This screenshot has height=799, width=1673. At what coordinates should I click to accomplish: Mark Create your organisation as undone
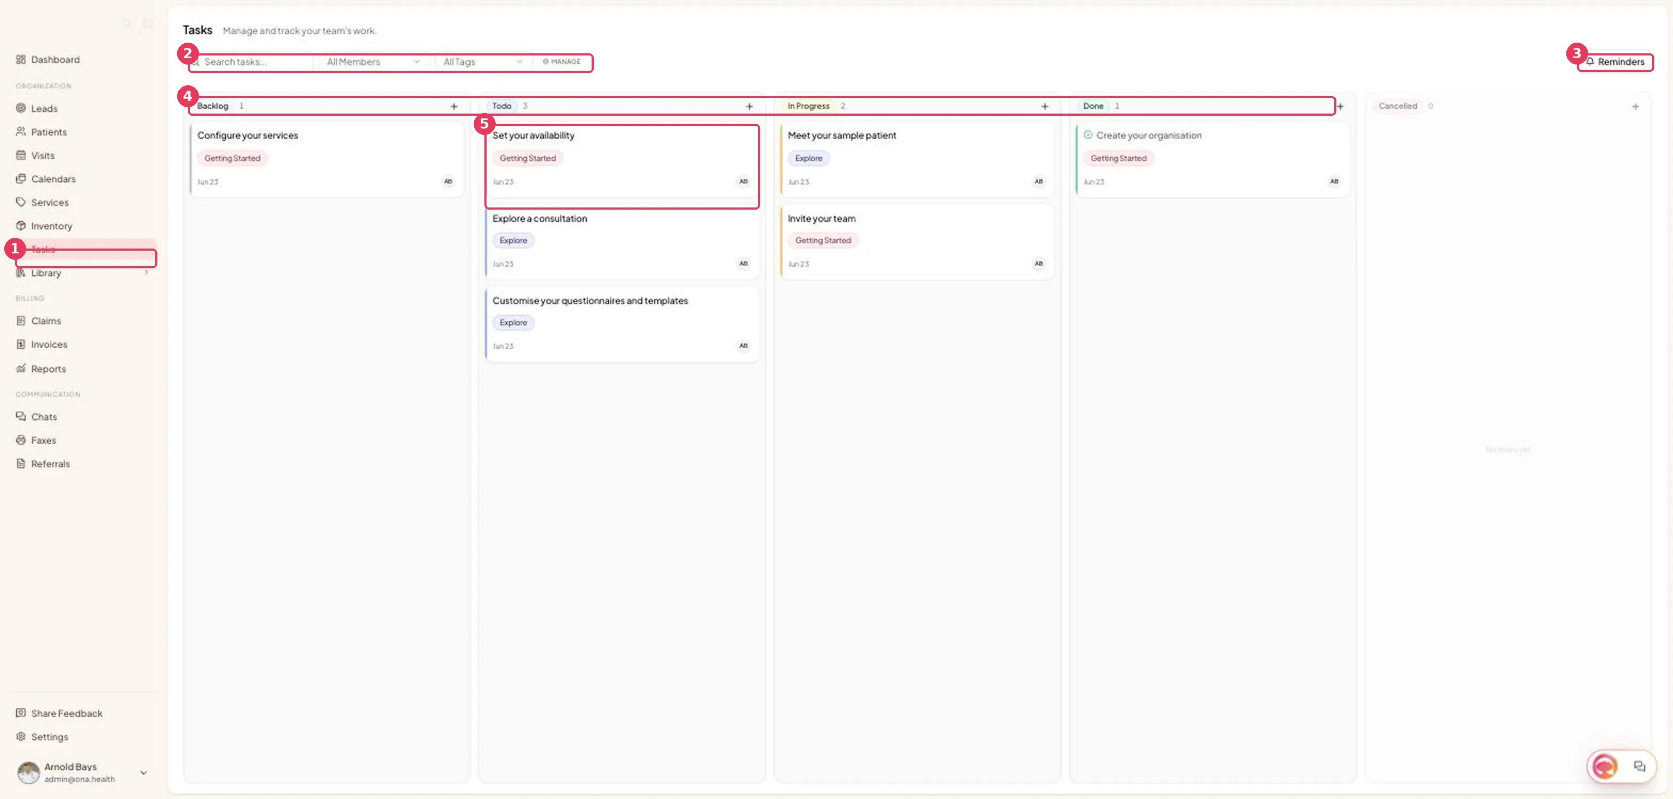coord(1088,135)
